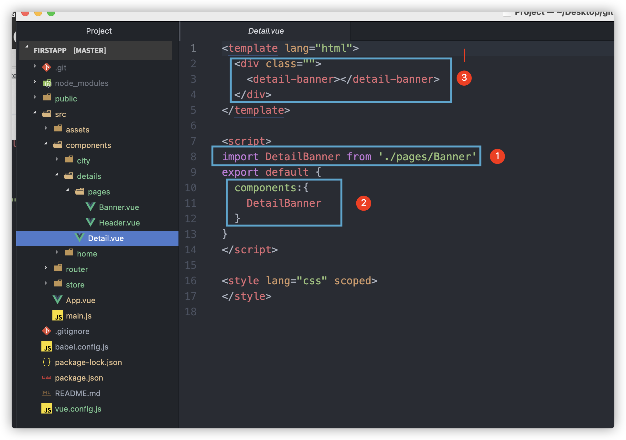
Task: Click the details open-folder icon
Action: [x=69, y=176]
